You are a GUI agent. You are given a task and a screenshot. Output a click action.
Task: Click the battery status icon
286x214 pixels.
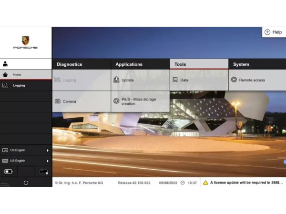click(x=9, y=172)
